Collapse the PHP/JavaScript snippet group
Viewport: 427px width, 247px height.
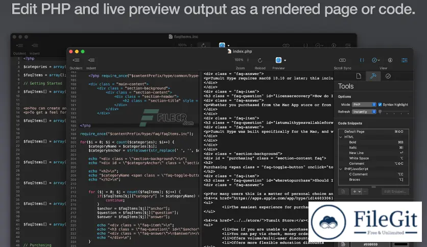(x=341, y=169)
